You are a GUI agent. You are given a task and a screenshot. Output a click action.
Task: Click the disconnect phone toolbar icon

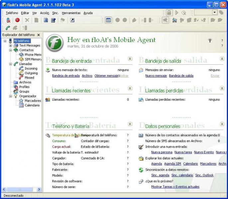point(9,20)
